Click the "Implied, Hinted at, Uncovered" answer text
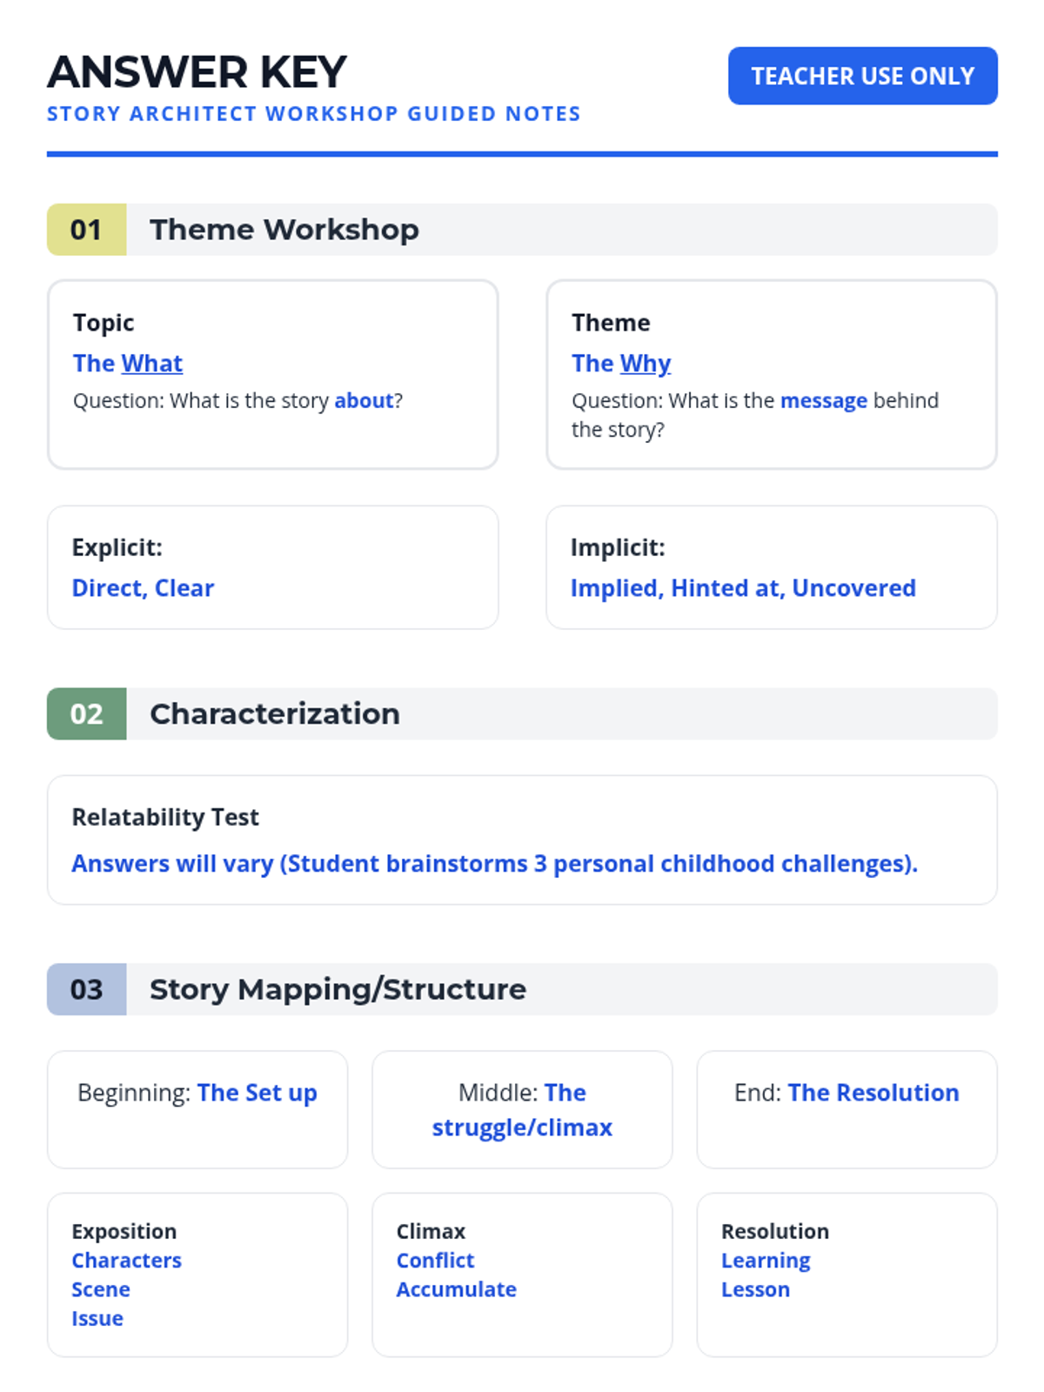 coord(743,588)
